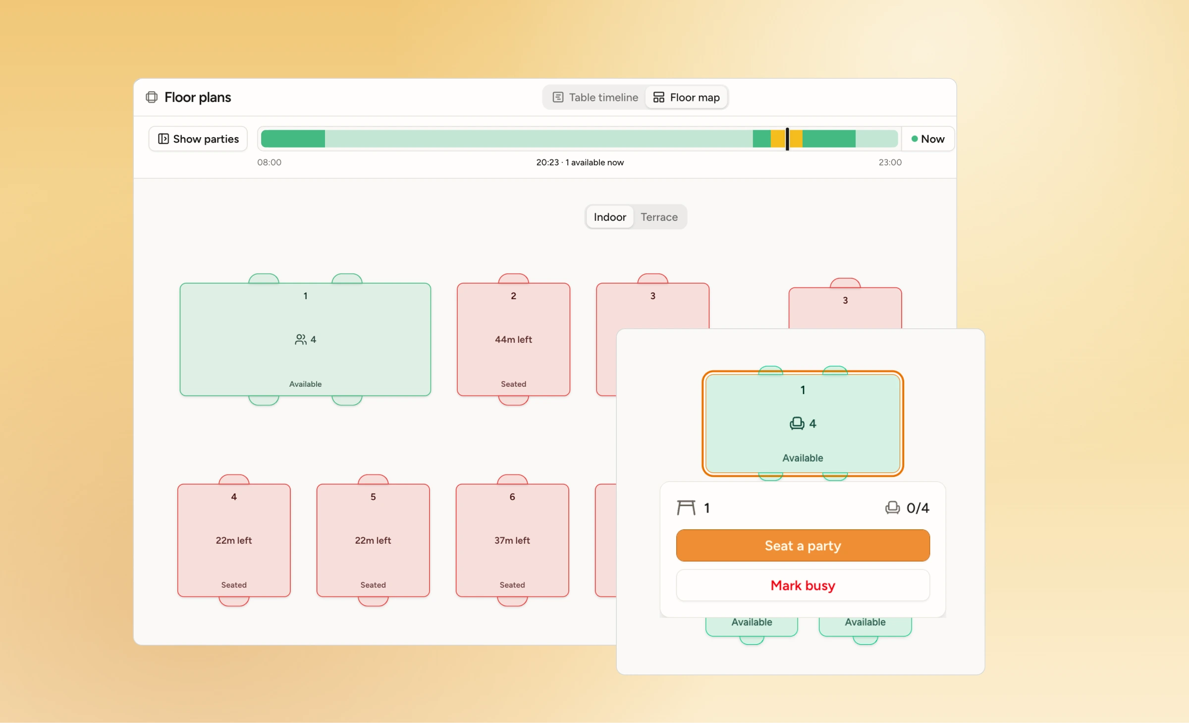Click the orange Seat a party button
This screenshot has width=1189, height=723.
pyautogui.click(x=803, y=546)
